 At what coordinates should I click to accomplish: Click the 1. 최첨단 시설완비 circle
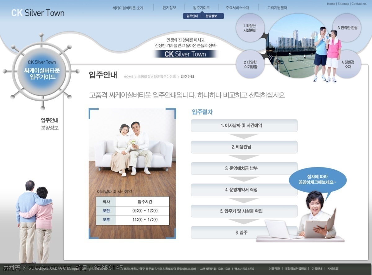(x=250, y=28)
